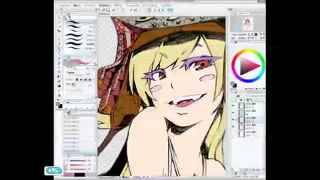Image resolution: width=320 pixels, height=180 pixels.
Task: Click the black swatch under the color sliders
Action: pos(80,175)
